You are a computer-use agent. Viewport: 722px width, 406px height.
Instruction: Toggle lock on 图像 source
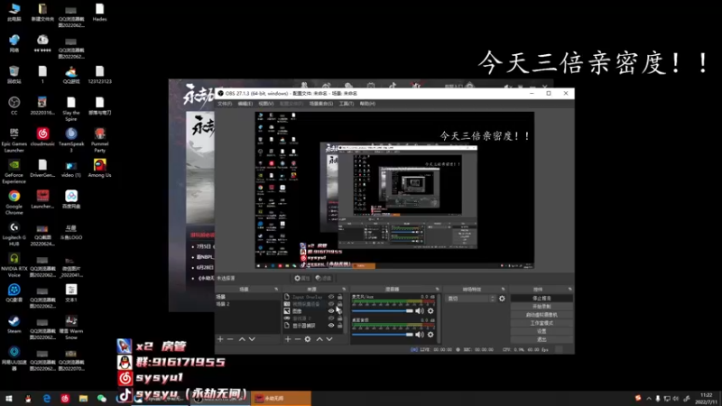(x=340, y=311)
